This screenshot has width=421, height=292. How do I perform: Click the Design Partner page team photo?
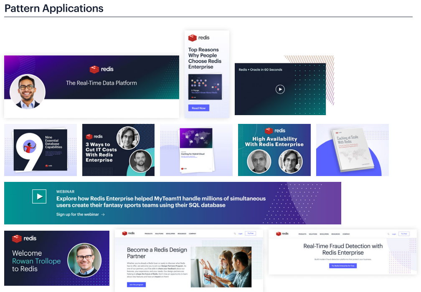pos(221,267)
